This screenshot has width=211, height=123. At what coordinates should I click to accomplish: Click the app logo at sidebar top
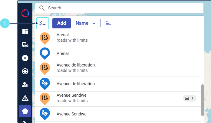(25, 13)
